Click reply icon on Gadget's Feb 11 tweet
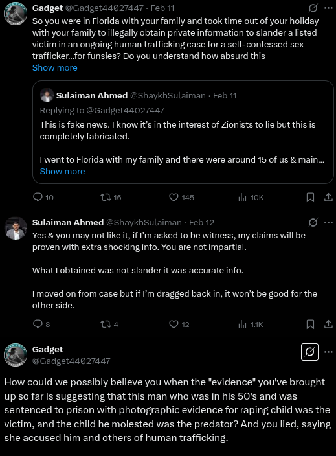Viewport: 336px width, 456px height. click(38, 197)
